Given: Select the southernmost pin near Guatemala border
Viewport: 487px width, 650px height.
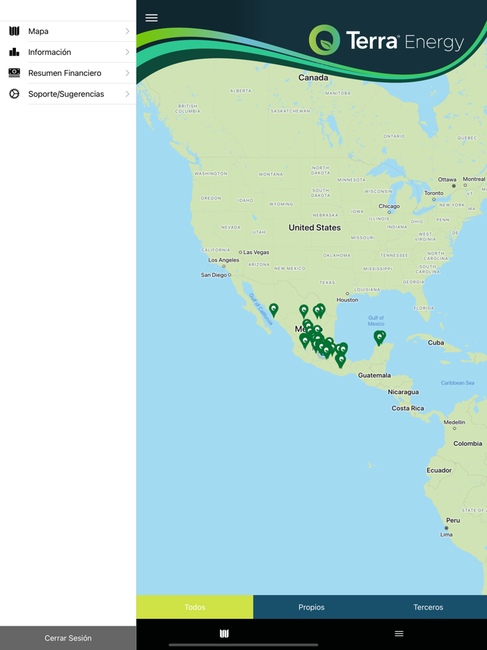Looking at the screenshot, I should 341,361.
